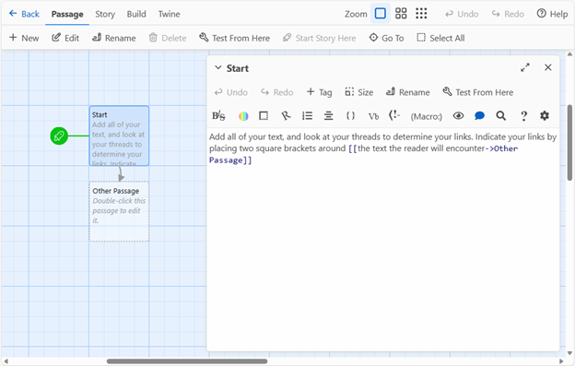
Task: Click the scroll up arrow
Action: pyautogui.click(x=569, y=54)
